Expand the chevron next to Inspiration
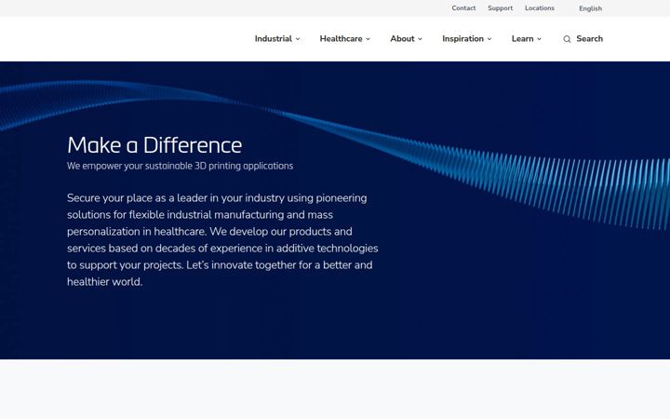The image size is (670, 419). pos(489,39)
